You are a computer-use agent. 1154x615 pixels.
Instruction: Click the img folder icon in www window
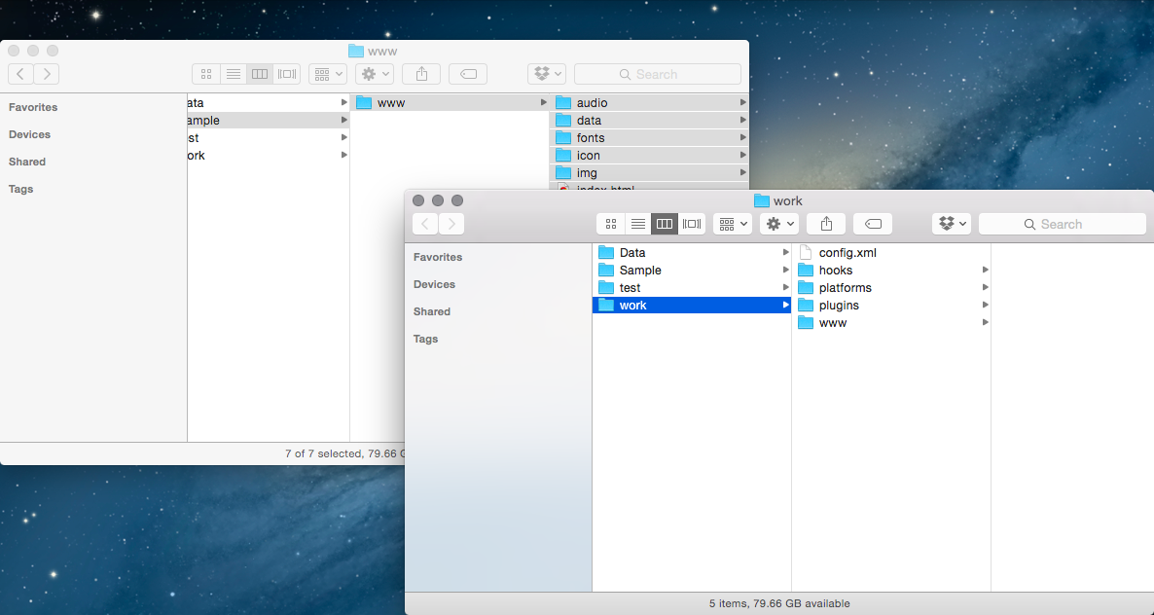pyautogui.click(x=563, y=173)
